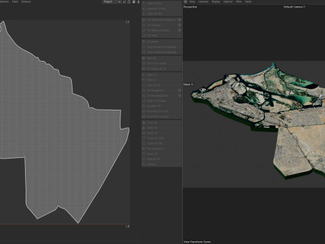This screenshot has width=325, height=244.
Task: Open the Textures menu in UV editor
Action: [26, 1]
